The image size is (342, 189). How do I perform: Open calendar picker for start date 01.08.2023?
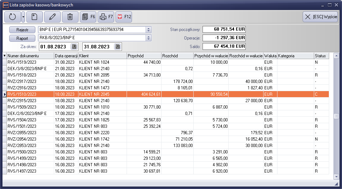pyautogui.click(x=73, y=47)
